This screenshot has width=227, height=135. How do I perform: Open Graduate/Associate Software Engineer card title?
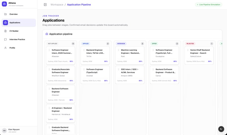coord(61,71)
